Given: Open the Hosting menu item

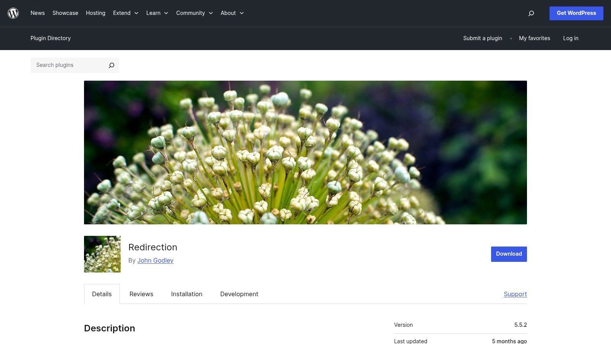Looking at the screenshot, I should [95, 13].
